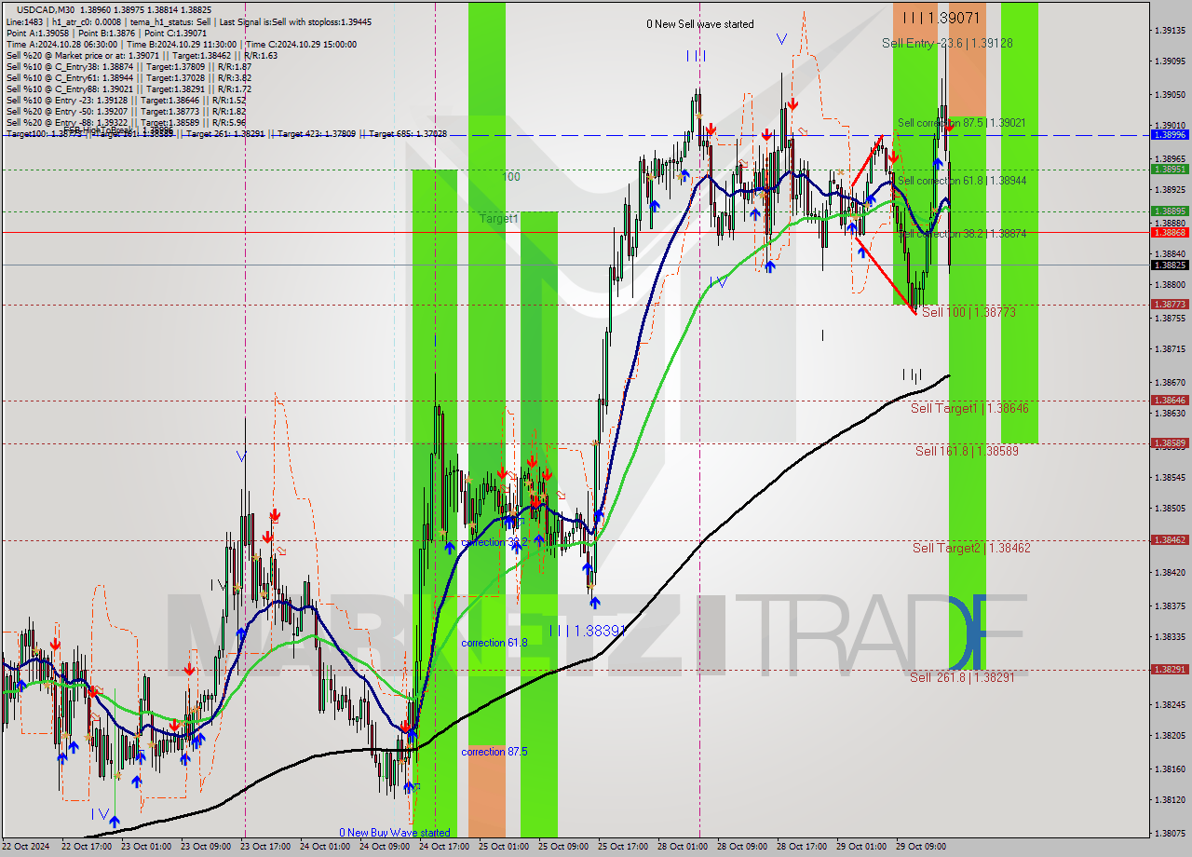Screen dimensions: 1192x857
Task: Click the green 'Target1' label
Action: 499,219
